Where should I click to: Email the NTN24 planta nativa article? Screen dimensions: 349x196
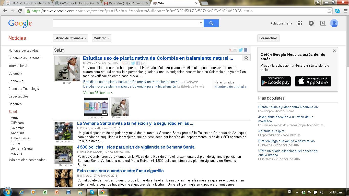143,63
